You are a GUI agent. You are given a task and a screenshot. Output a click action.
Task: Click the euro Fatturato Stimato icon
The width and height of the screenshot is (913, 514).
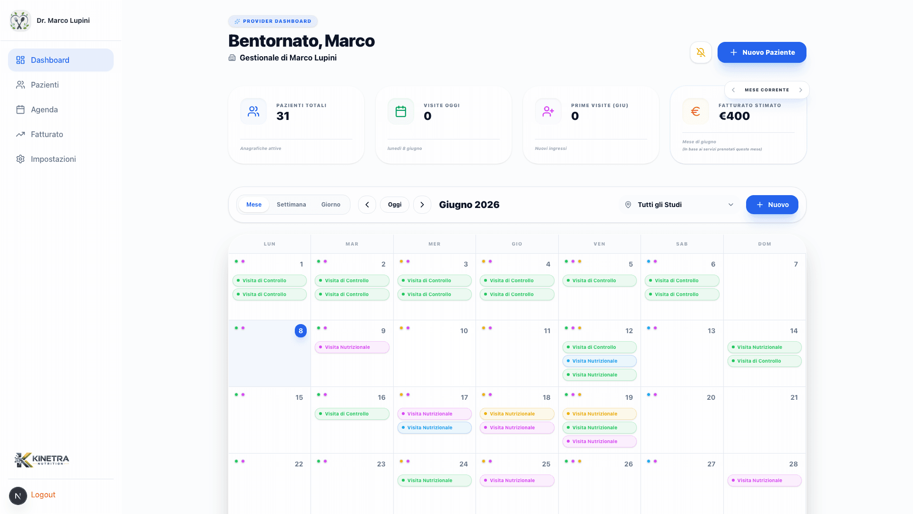coord(696,111)
